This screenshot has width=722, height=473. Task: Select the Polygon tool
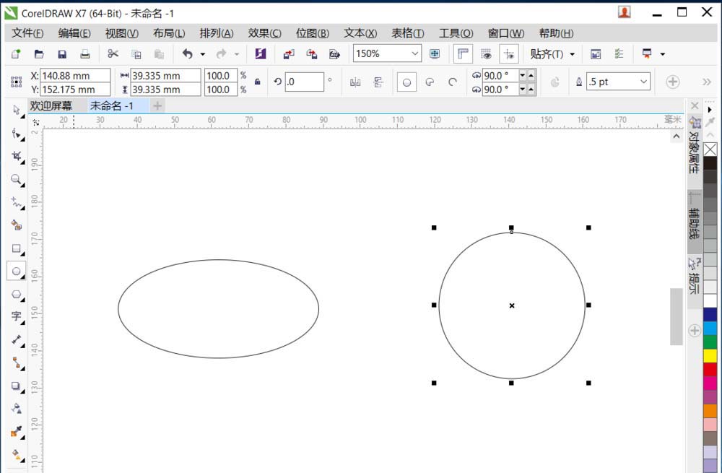point(17,295)
